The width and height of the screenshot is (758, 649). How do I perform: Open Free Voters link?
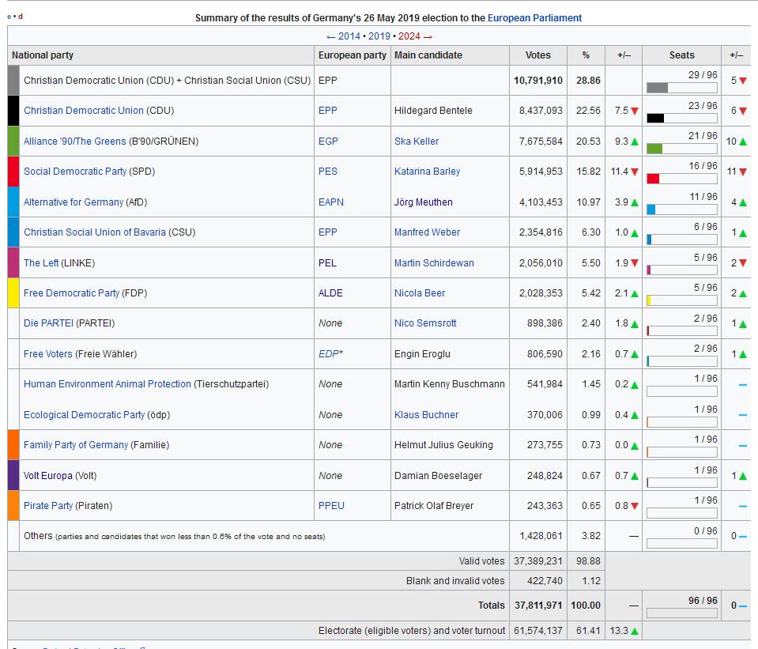[x=48, y=354]
